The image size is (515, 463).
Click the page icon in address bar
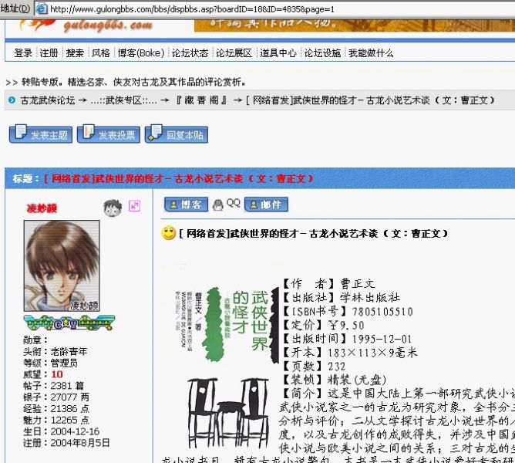(42, 9)
